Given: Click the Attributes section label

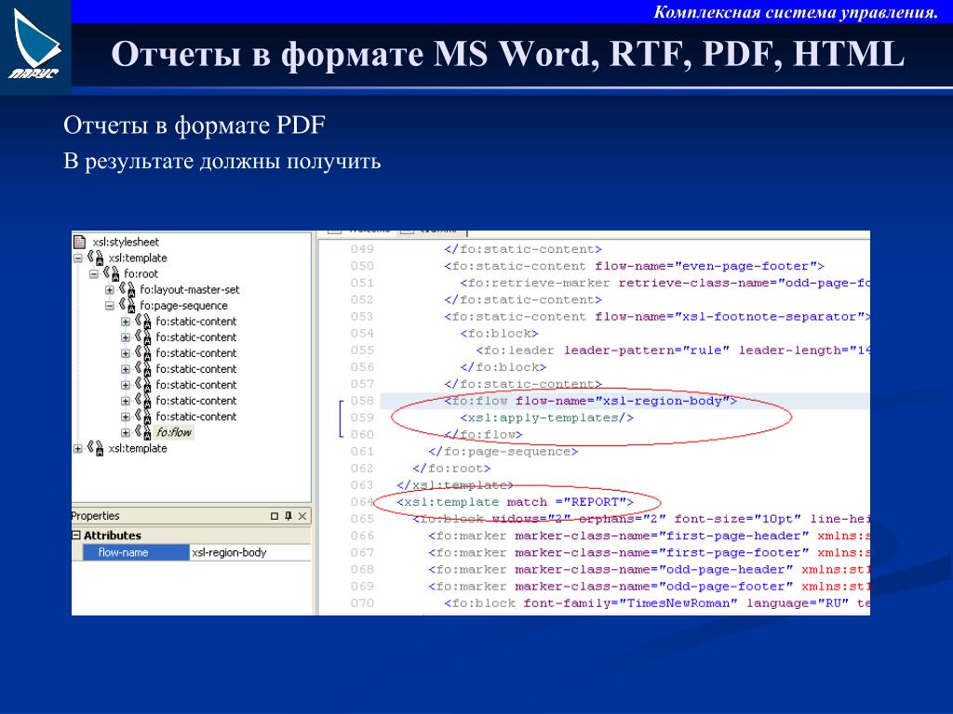Looking at the screenshot, I should click(113, 535).
